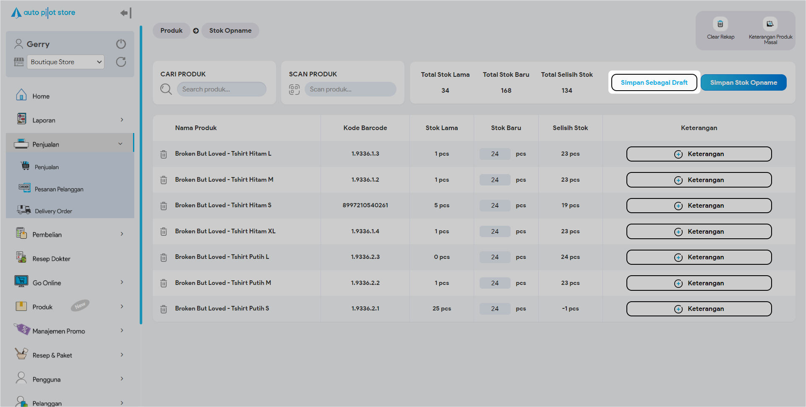Add Keterangan for Tshirt Hitam M
The width and height of the screenshot is (806, 407).
point(699,180)
